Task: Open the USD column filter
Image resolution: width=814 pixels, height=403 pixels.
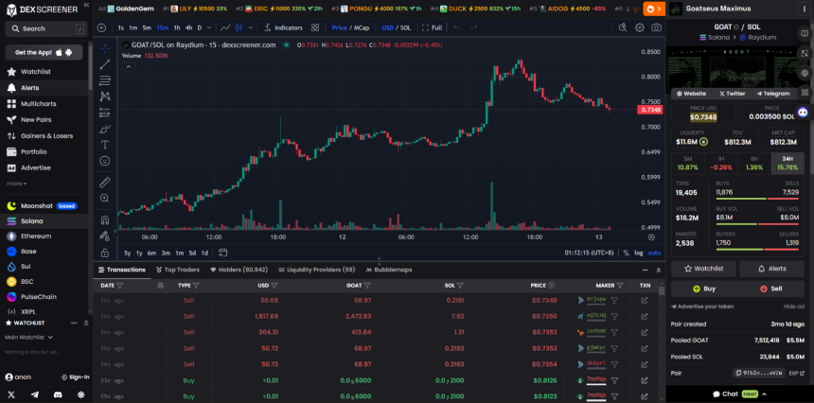Action: point(274,286)
